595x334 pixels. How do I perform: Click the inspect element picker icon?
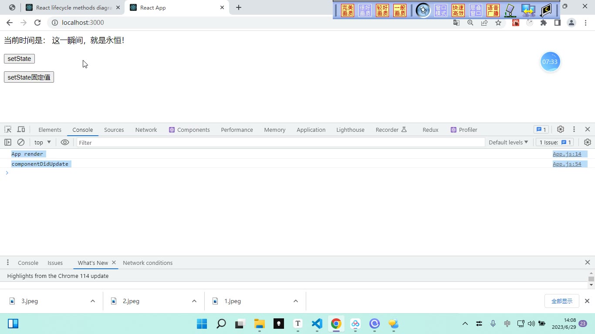8,130
